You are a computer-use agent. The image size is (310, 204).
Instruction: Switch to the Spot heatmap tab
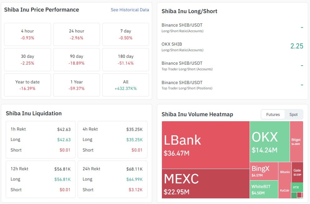294,114
